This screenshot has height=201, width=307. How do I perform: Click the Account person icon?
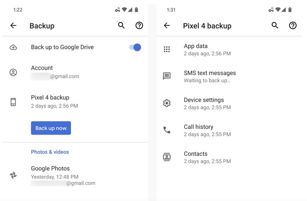pyautogui.click(x=13, y=73)
